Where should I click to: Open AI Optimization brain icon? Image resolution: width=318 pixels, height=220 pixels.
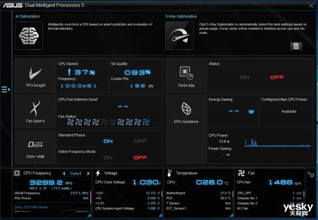pyautogui.click(x=29, y=36)
